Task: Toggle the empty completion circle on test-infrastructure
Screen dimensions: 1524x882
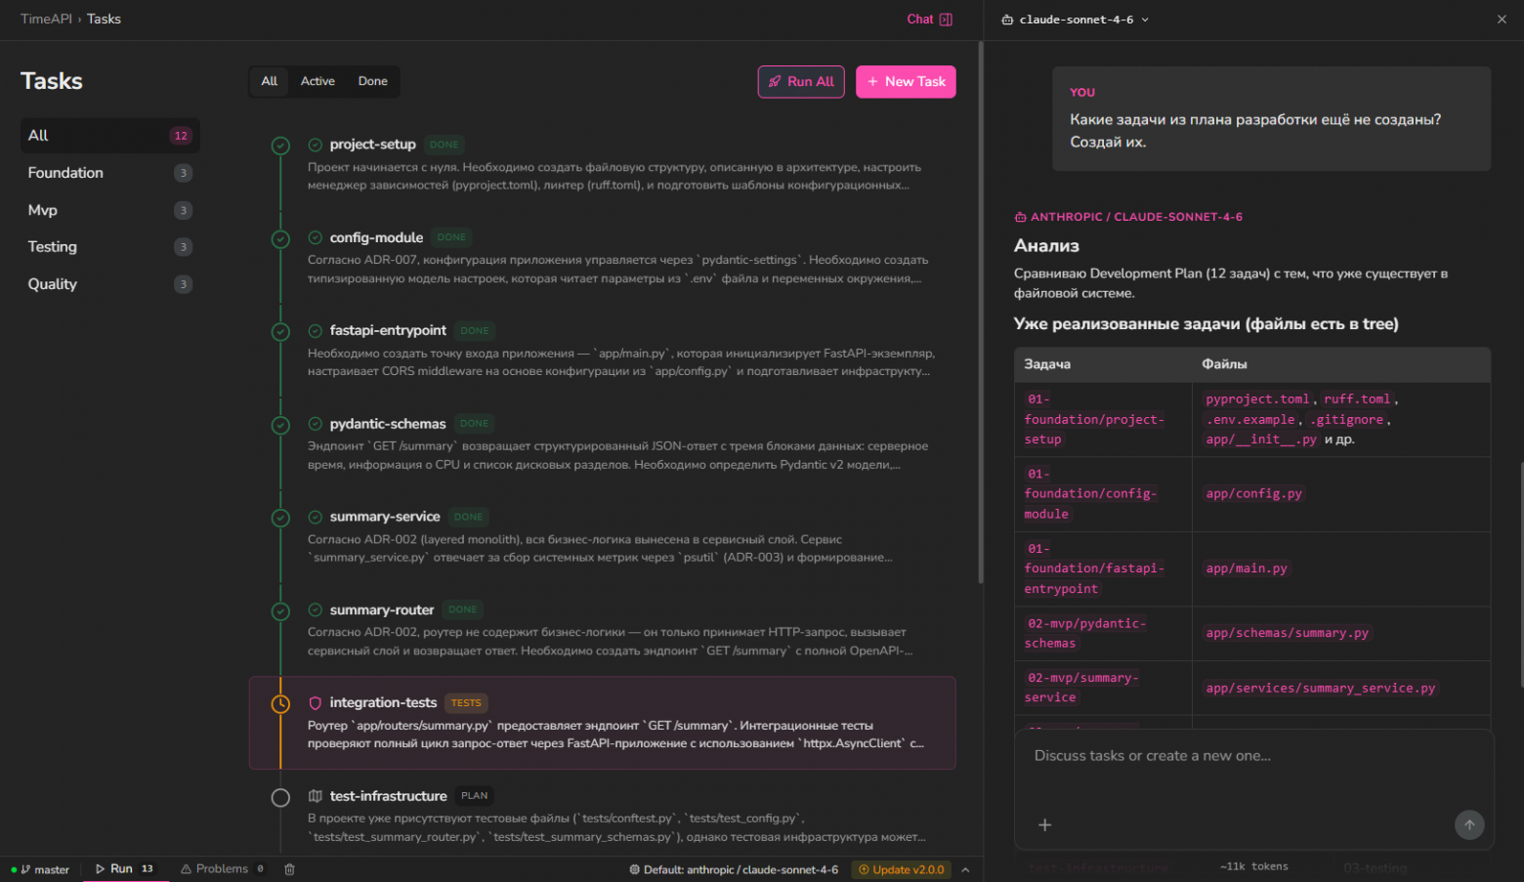Action: pyautogui.click(x=280, y=796)
